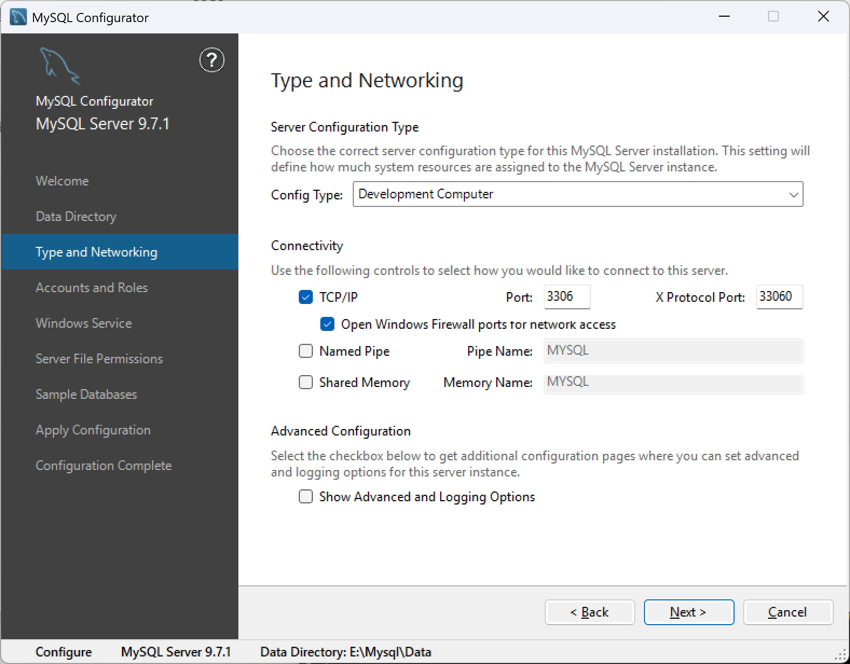Minimize the MySQL Configurator window
The height and width of the screenshot is (664, 850).
click(x=724, y=17)
